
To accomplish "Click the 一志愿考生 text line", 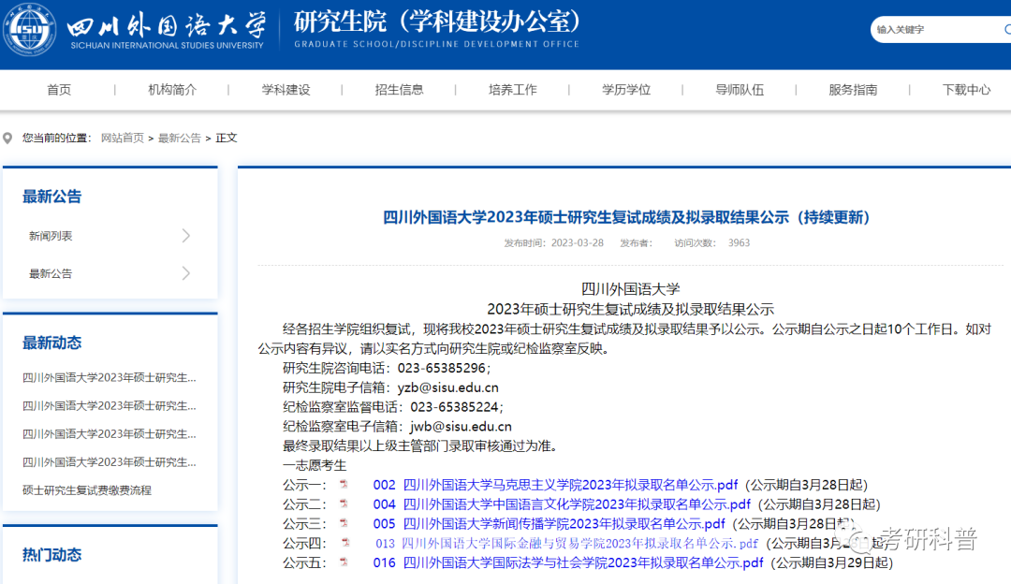I will pos(315,465).
